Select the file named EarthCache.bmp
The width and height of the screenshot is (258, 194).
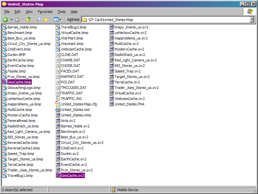[20, 60]
